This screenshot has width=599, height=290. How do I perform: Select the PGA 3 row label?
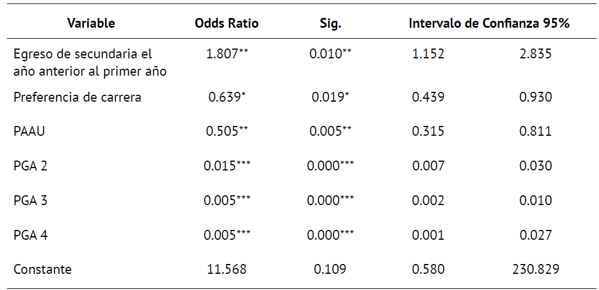31,200
